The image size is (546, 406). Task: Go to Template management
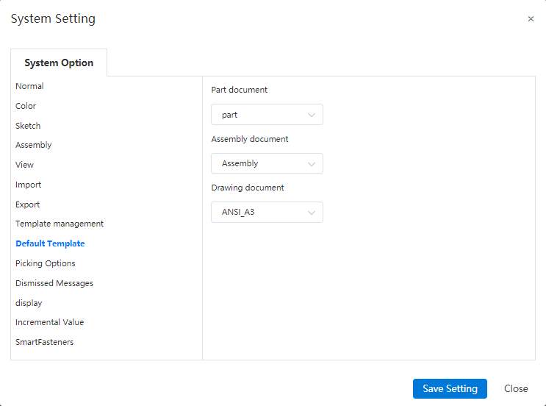point(60,224)
